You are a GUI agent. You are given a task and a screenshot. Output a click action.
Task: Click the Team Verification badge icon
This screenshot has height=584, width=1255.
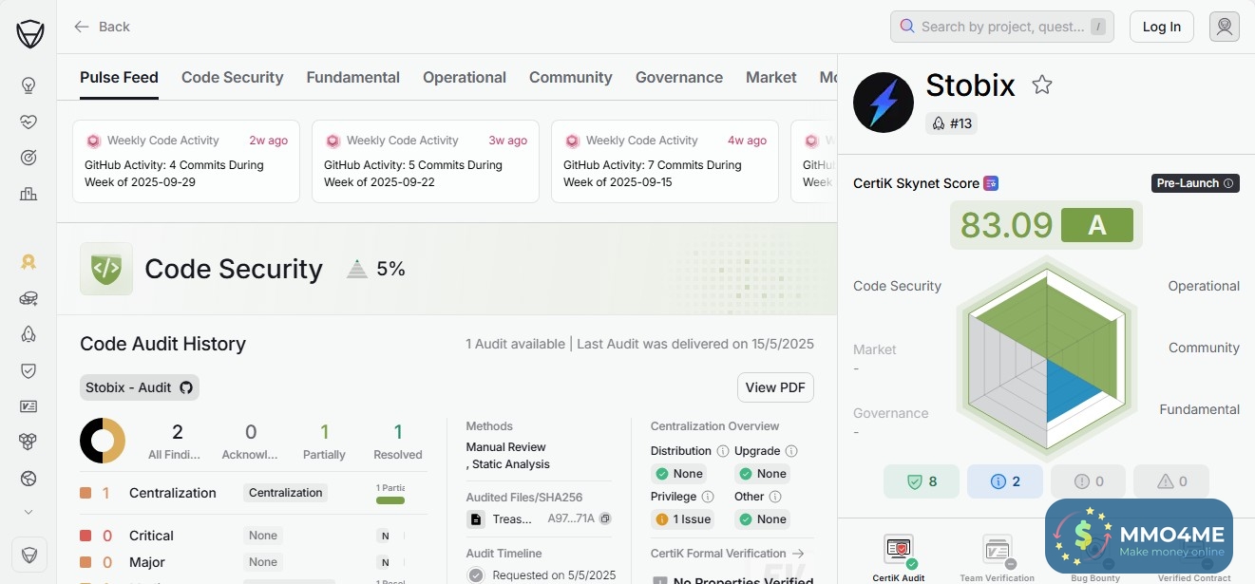(x=998, y=550)
